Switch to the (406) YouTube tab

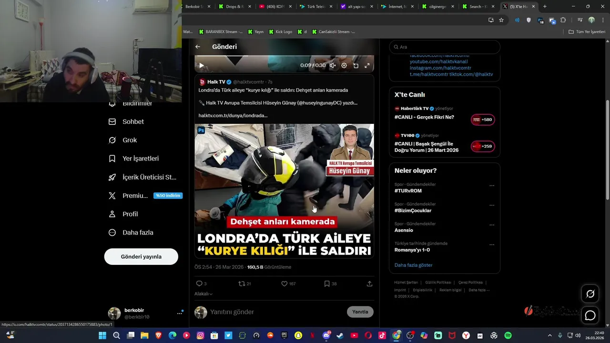[275, 7]
